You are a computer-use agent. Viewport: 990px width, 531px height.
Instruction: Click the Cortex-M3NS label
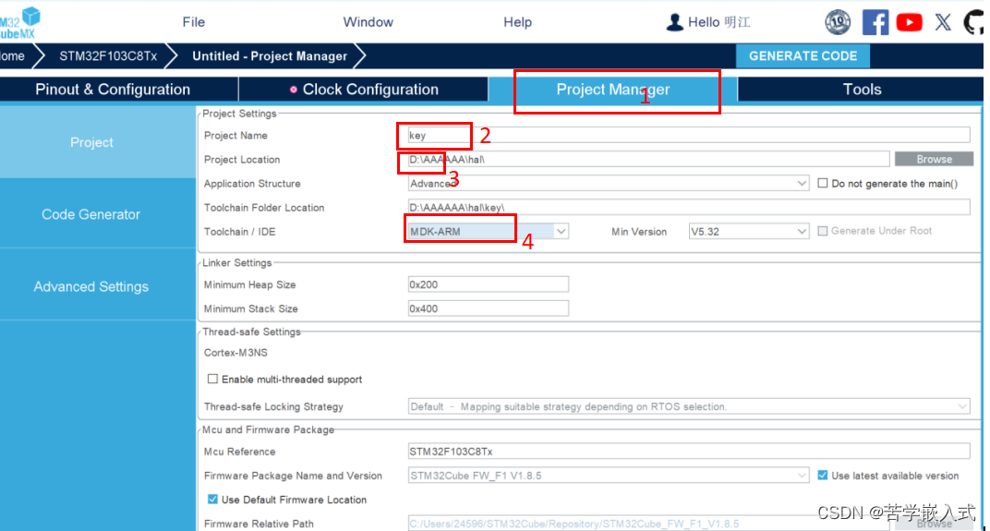click(x=235, y=353)
